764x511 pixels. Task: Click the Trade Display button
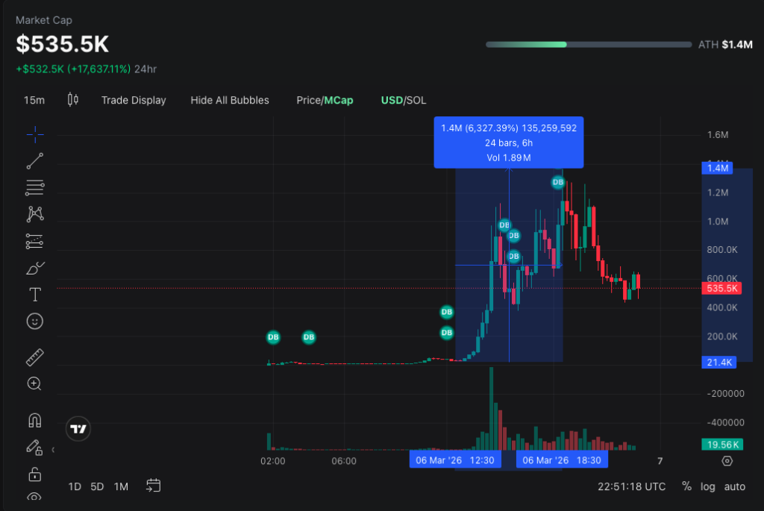(x=134, y=100)
